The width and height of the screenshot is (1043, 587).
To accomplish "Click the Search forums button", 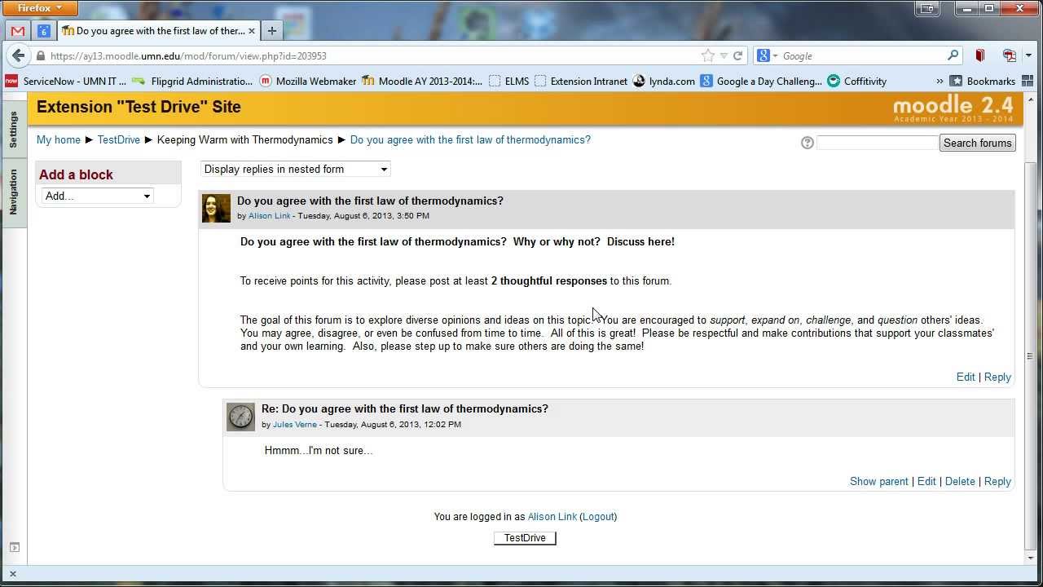I will (x=977, y=143).
